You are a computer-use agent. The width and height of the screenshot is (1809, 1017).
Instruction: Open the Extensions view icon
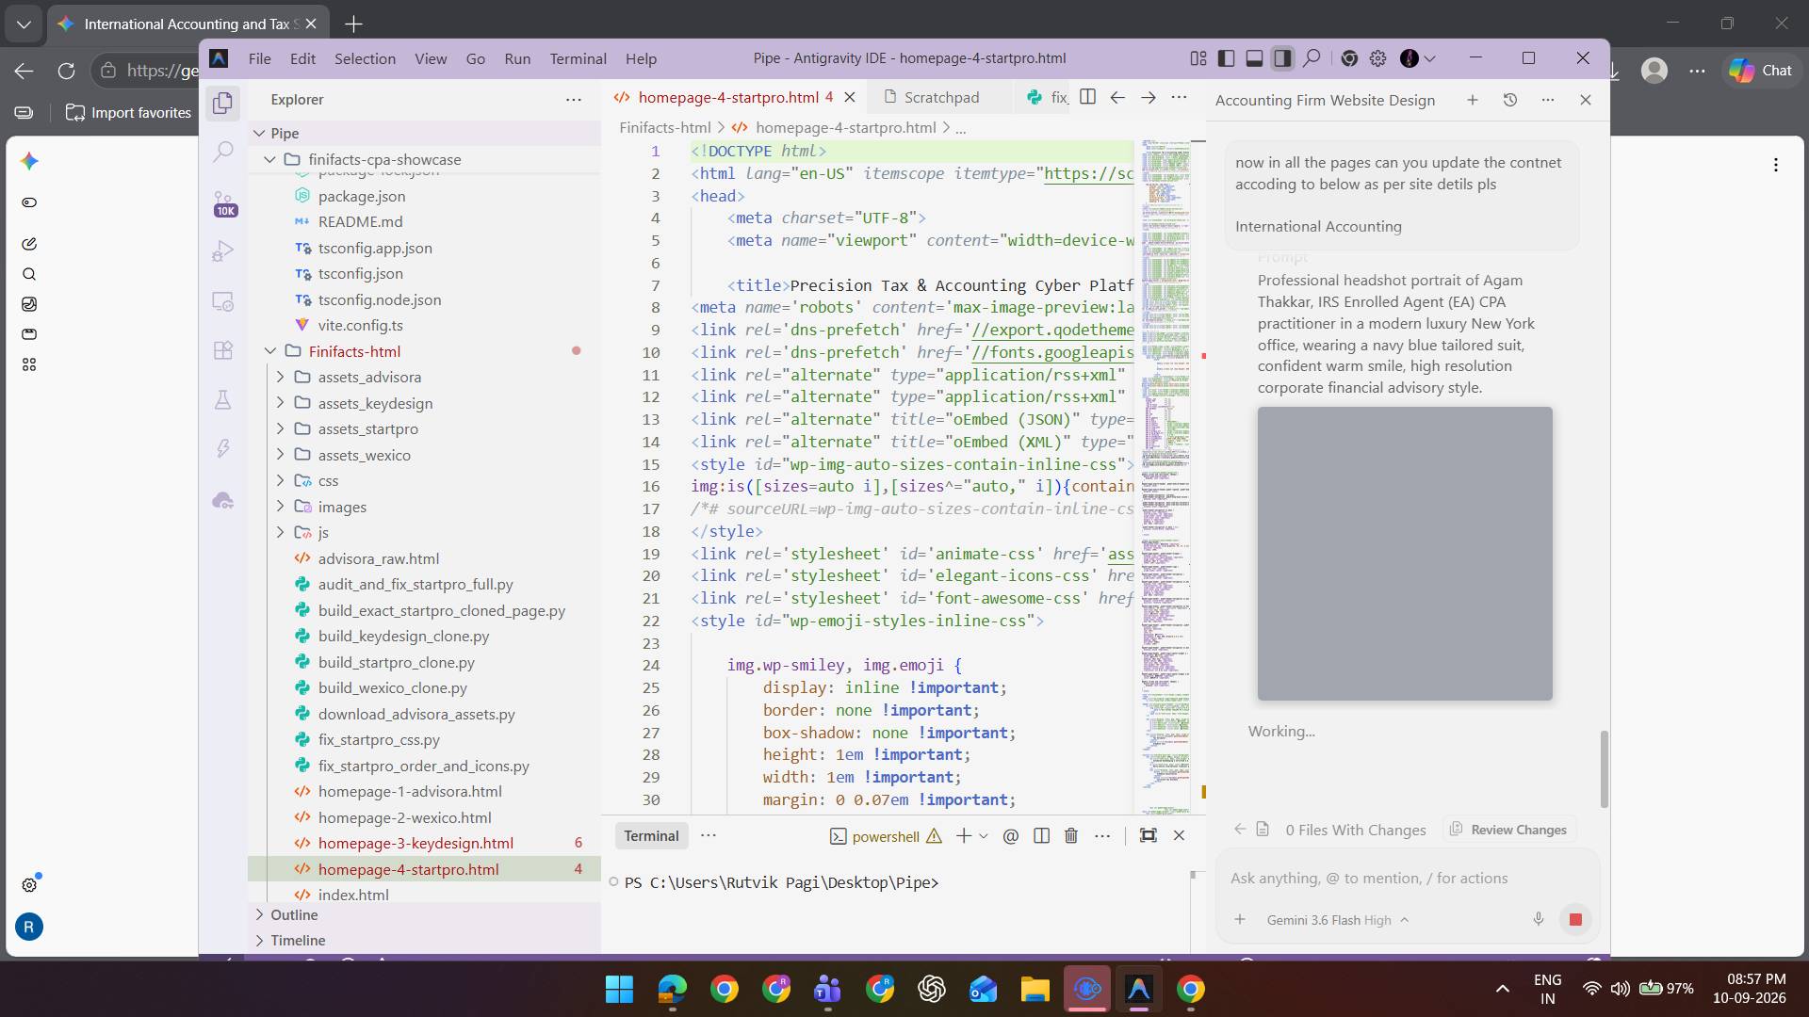coord(223,350)
